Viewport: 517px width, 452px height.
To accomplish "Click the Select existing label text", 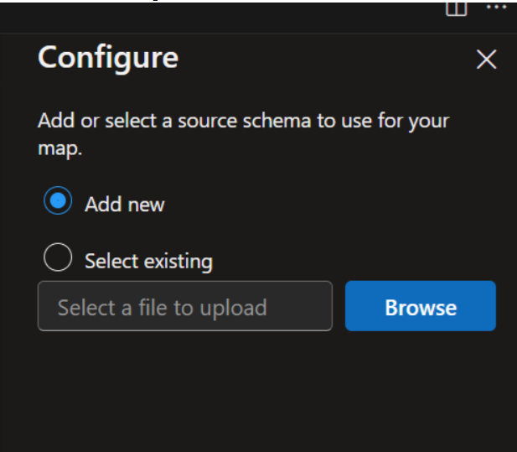I will pos(148,262).
